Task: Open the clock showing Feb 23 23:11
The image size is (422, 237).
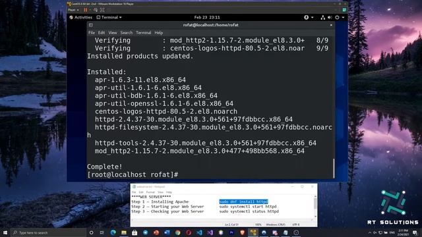Action: (x=207, y=17)
